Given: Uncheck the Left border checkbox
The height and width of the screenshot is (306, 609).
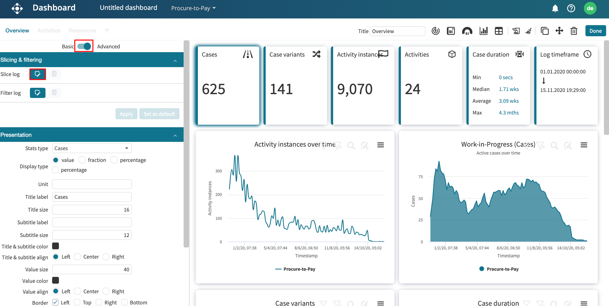Looking at the screenshot, I should (55, 302).
